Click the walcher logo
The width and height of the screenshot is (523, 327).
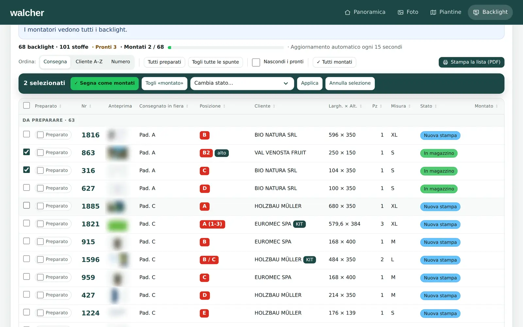point(27,13)
